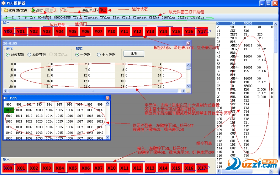Select bit element 1037 cell

coord(80,127)
